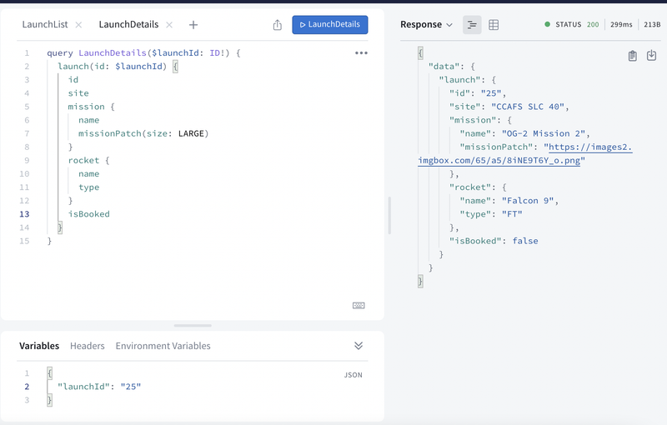This screenshot has width=667, height=425.
Task: Click the 299ms response time
Action: point(621,25)
